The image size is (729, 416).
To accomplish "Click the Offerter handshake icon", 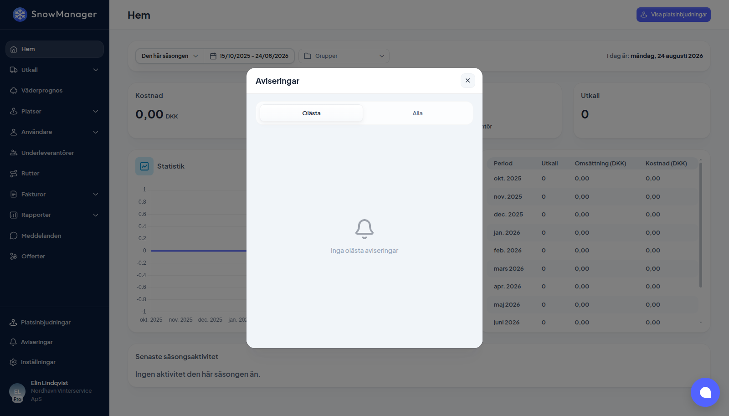I will (14, 257).
